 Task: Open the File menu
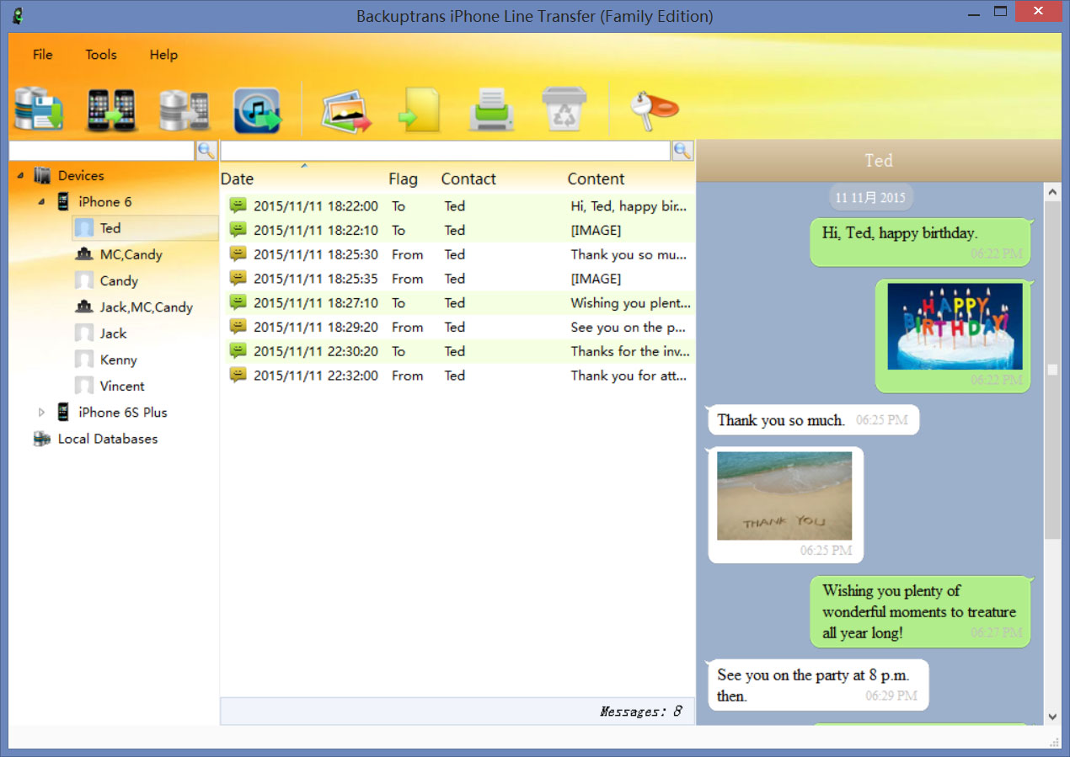click(42, 55)
